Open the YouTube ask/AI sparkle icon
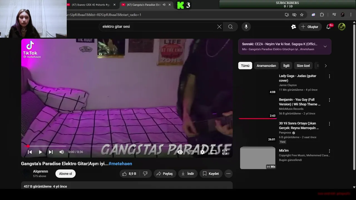356x200 pixels. coord(293,27)
